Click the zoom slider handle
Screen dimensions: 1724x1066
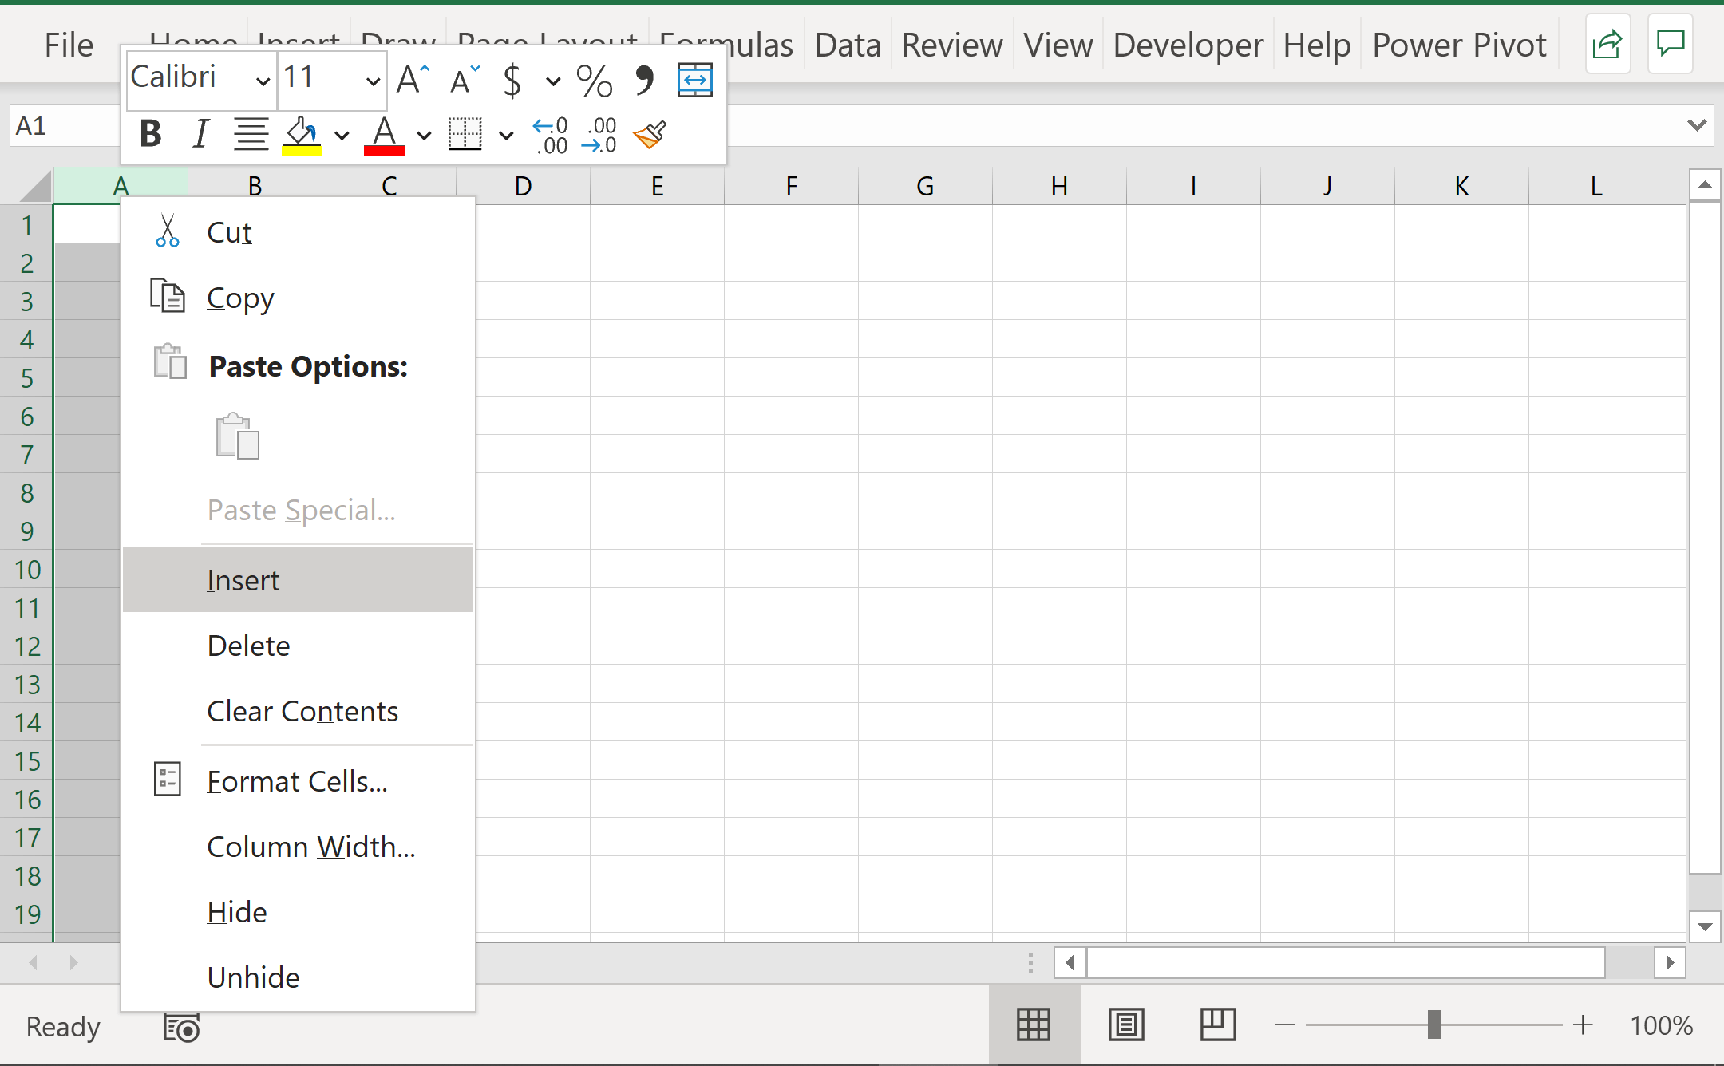pyautogui.click(x=1433, y=1025)
